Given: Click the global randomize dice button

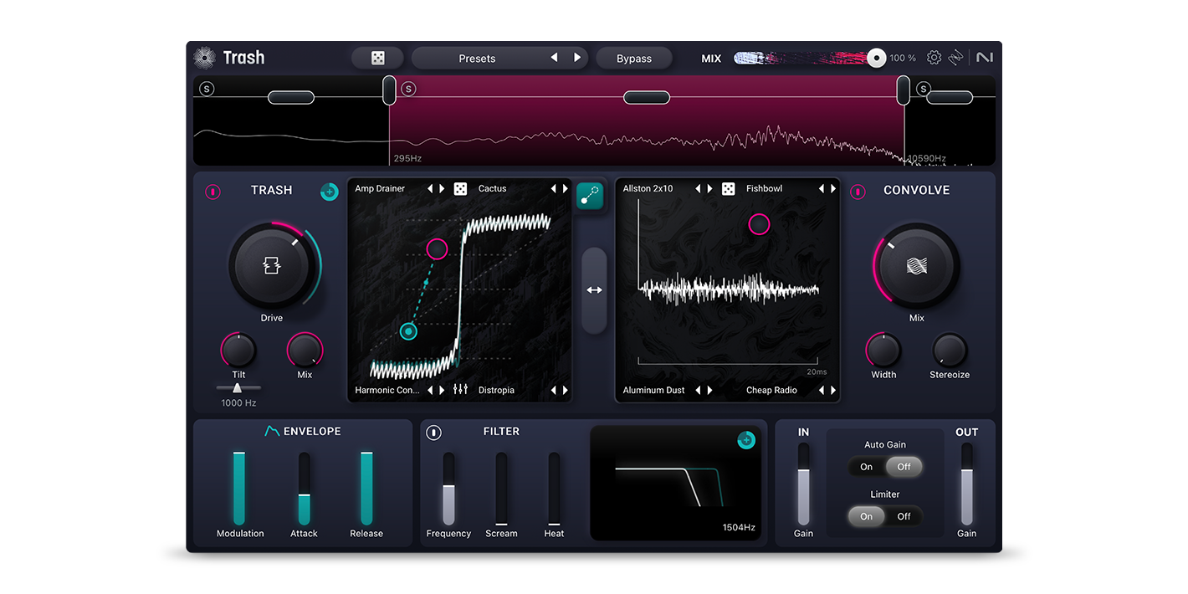Looking at the screenshot, I should pos(378,58).
